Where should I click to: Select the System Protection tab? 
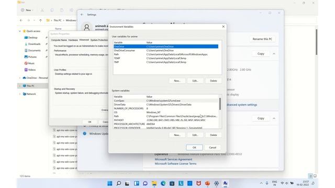click(99, 40)
